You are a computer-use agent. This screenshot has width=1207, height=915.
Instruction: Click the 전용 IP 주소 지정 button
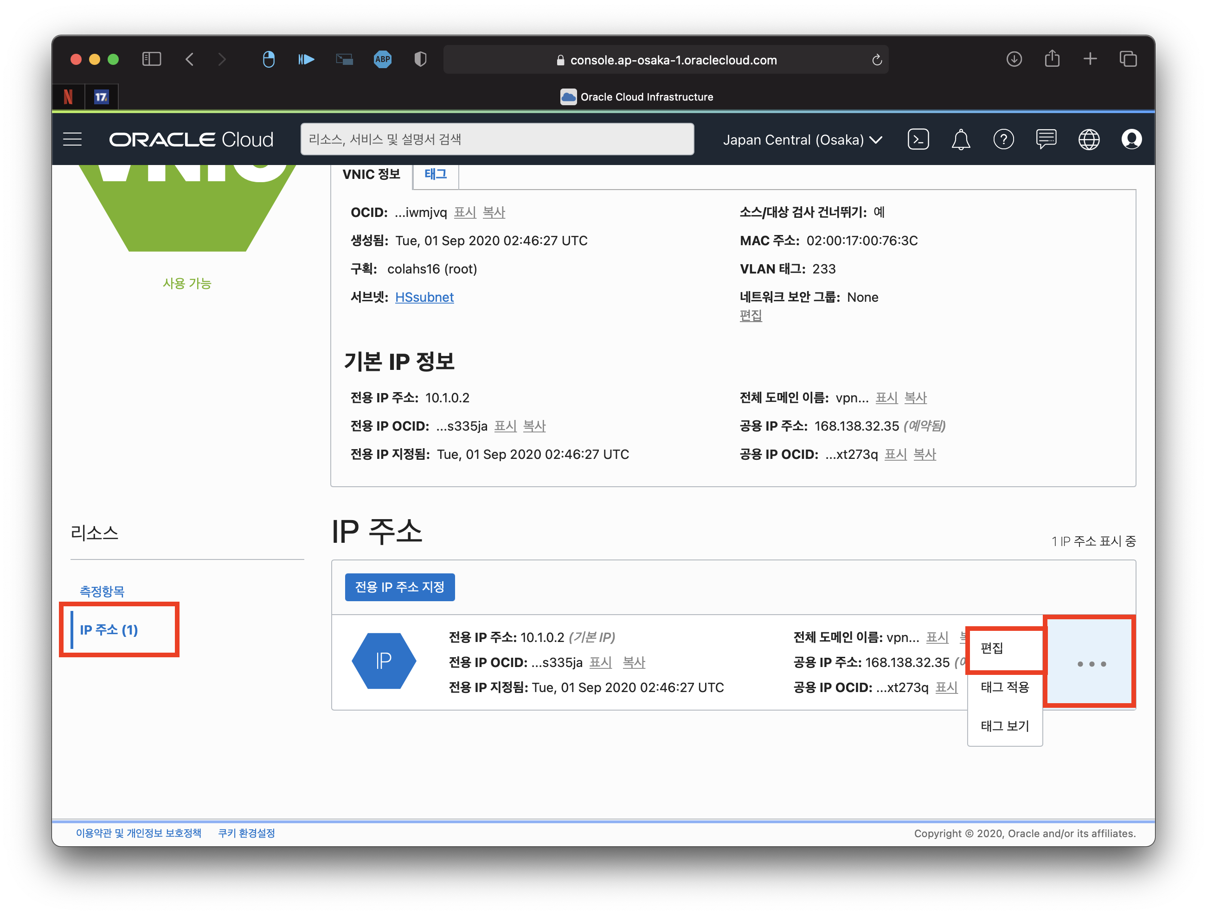click(399, 587)
